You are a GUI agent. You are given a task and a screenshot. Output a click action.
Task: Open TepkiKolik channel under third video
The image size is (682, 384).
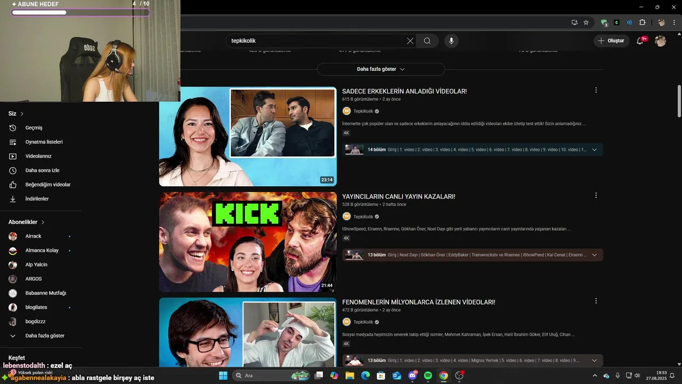click(363, 322)
